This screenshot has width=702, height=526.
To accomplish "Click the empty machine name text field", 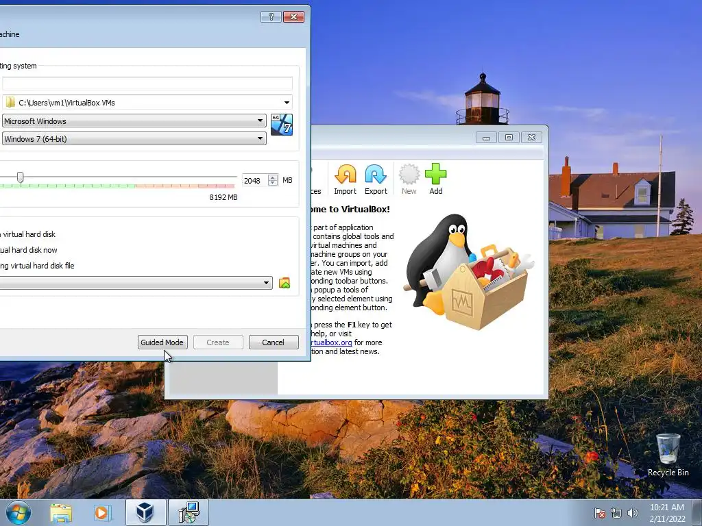I will pyautogui.click(x=147, y=83).
